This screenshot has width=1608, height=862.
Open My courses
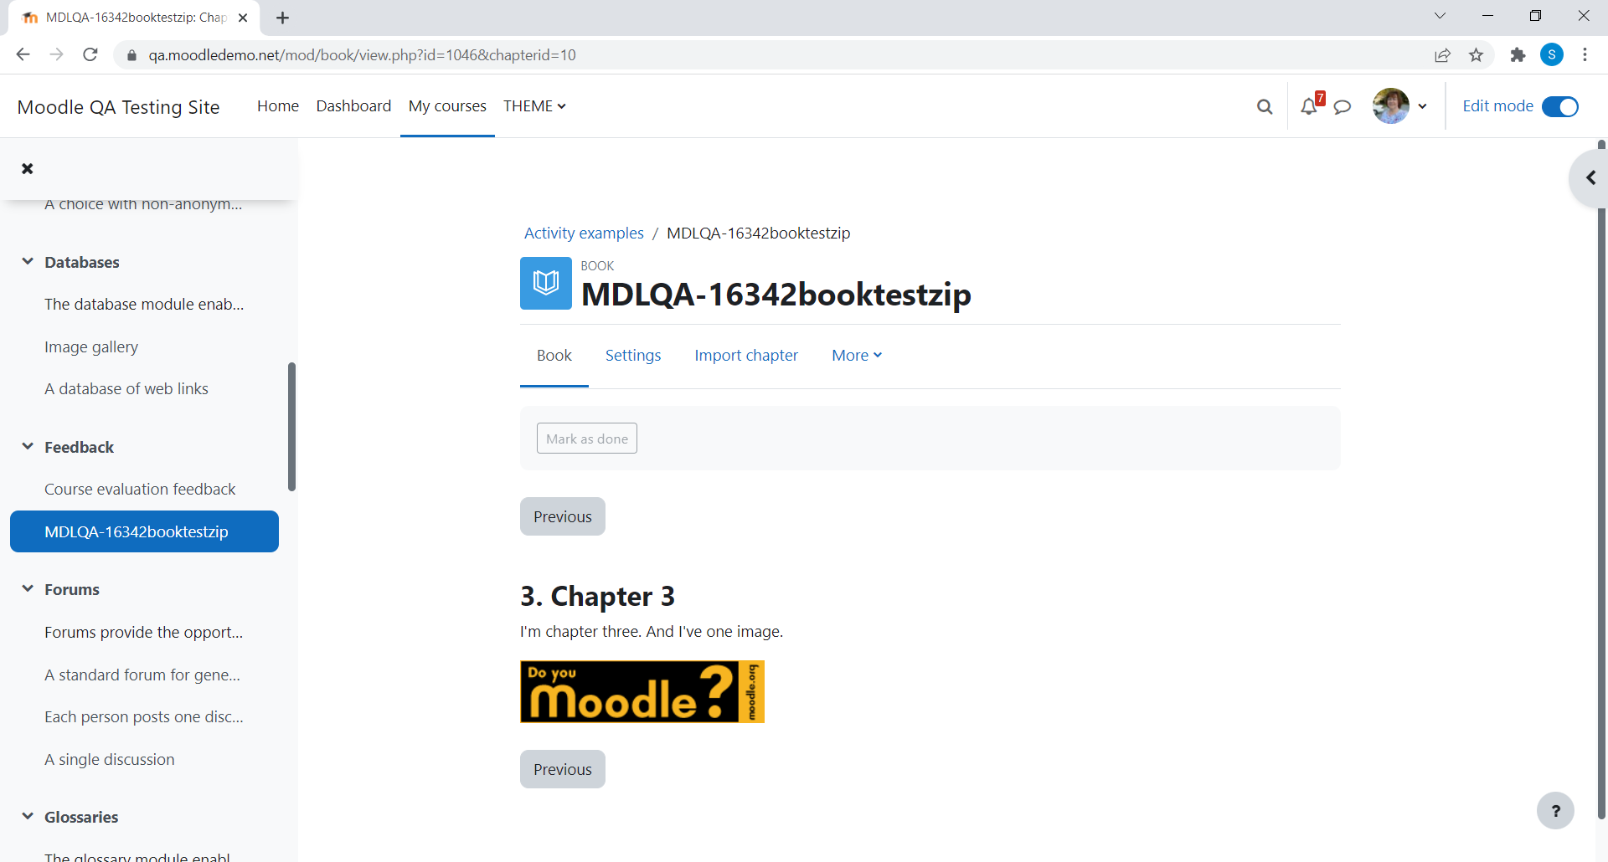[x=447, y=106]
